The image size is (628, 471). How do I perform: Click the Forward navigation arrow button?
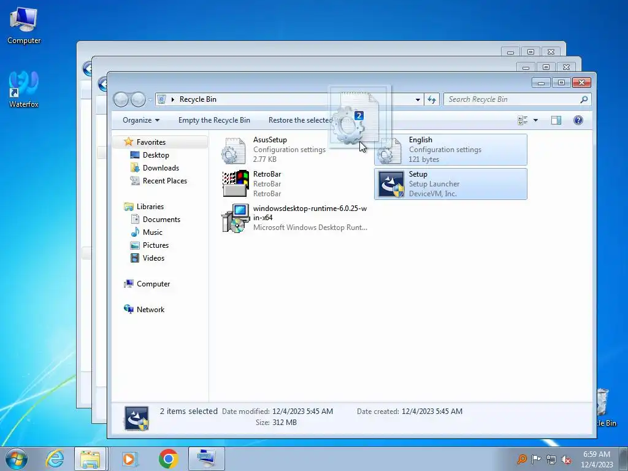[x=138, y=99]
